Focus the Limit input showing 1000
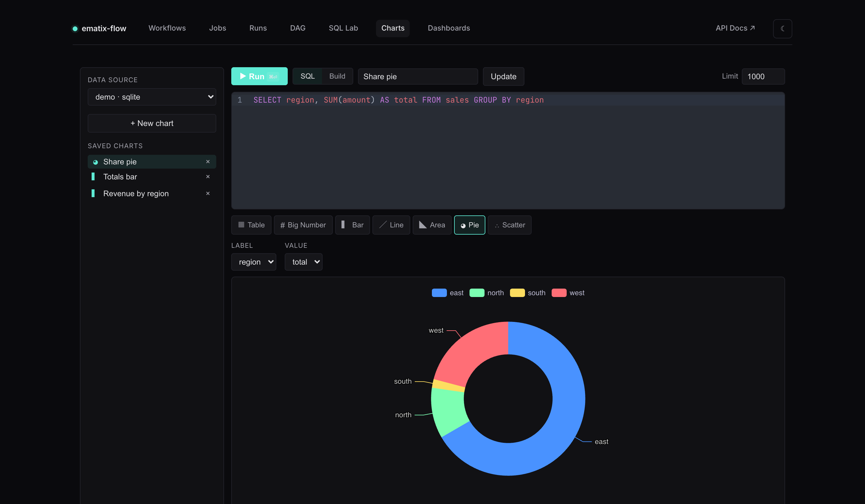The image size is (865, 504). point(763,76)
